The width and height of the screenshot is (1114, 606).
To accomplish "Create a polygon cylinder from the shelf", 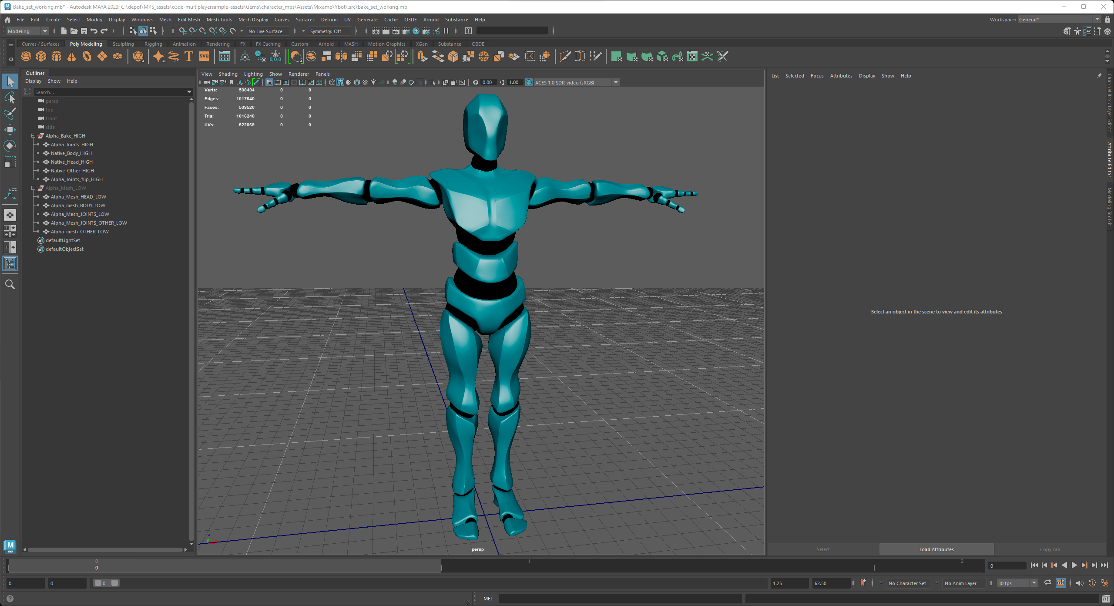I will tap(57, 57).
